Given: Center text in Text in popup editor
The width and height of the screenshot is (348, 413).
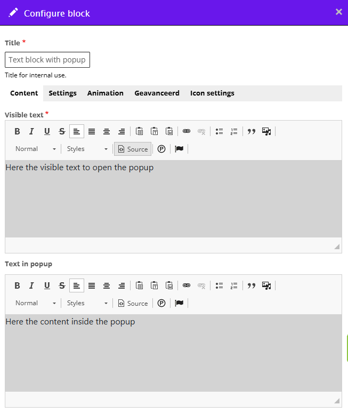Looking at the screenshot, I should [x=107, y=285].
